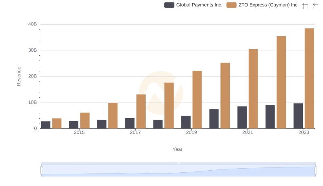Click the right handle of the zoom slider

[315, 171]
